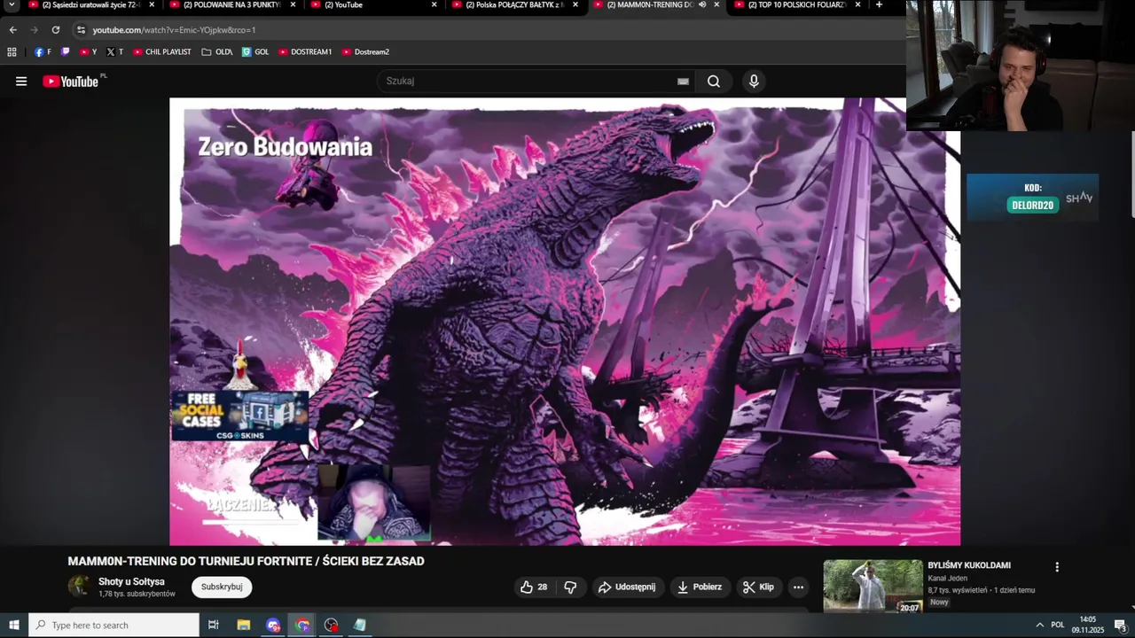Open the DOSTREAM1 bookmark

(305, 52)
